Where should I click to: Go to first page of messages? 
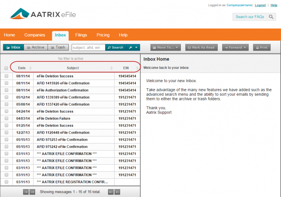[x=26, y=192]
